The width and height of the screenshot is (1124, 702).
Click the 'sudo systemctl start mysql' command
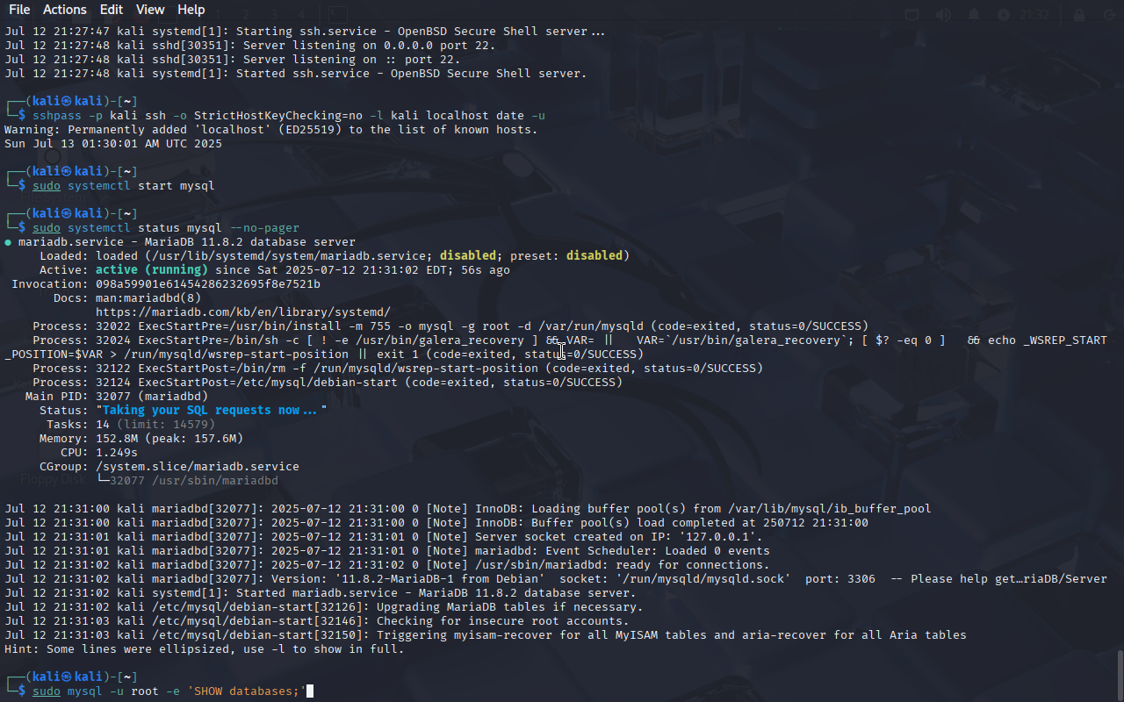click(x=124, y=186)
